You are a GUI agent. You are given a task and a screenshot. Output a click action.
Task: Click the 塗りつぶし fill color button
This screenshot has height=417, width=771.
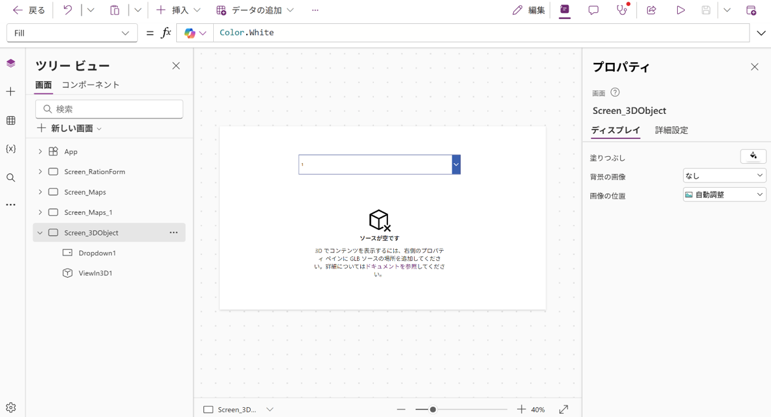pos(753,156)
